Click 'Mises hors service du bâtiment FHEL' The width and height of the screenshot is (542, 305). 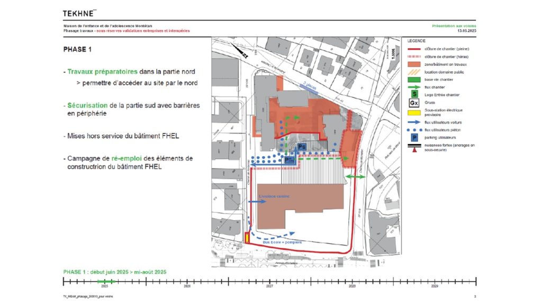point(123,136)
